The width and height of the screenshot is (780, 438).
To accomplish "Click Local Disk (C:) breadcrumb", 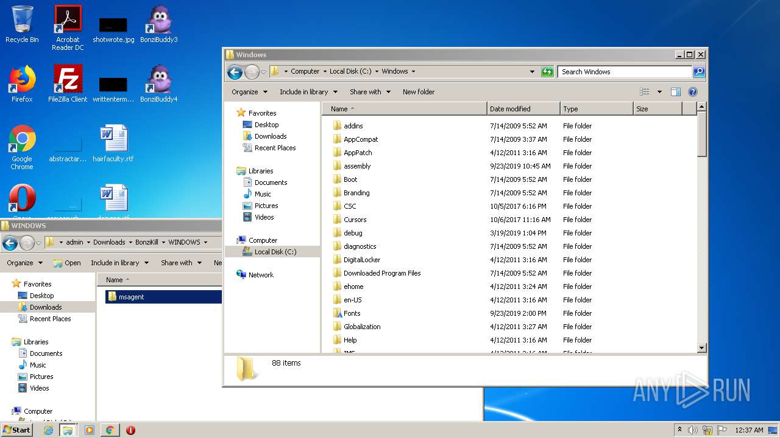I will point(350,72).
